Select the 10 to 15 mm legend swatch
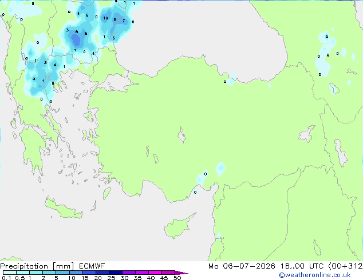 [76, 273]
